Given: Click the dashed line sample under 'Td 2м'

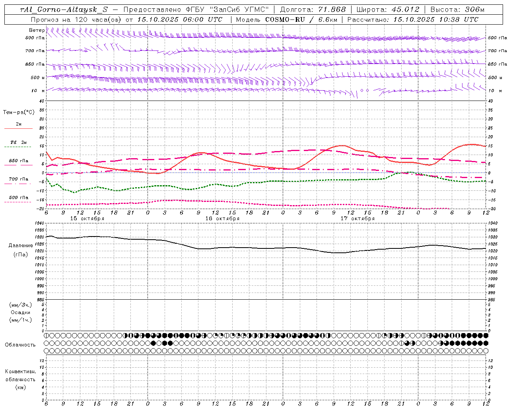Looking at the screenshot, I should [x=18, y=147].
